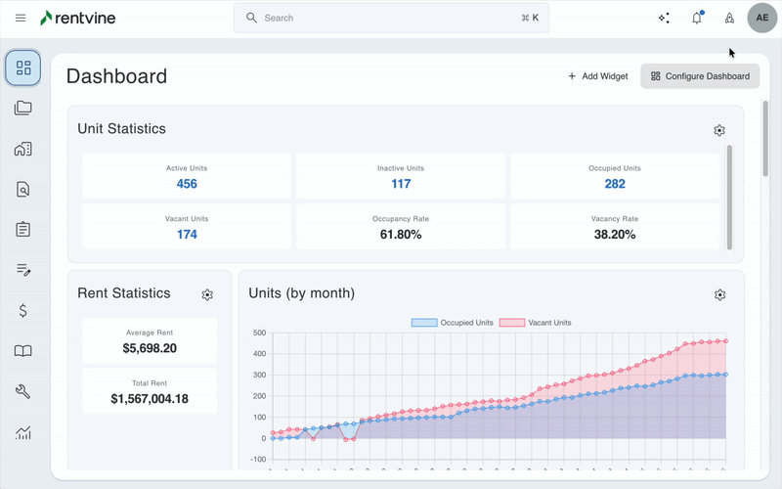Open Unit Statistics widget settings gear
This screenshot has width=782, height=489.
(x=719, y=130)
